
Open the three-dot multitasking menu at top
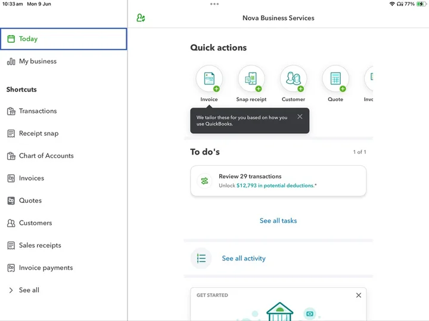pos(214,4)
